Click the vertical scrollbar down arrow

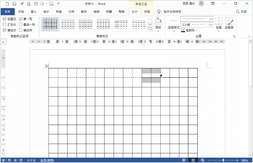[x=250, y=155]
